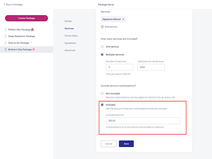Click the plus circle Add service icon
This screenshot has width=212, height=159.
[102, 26]
